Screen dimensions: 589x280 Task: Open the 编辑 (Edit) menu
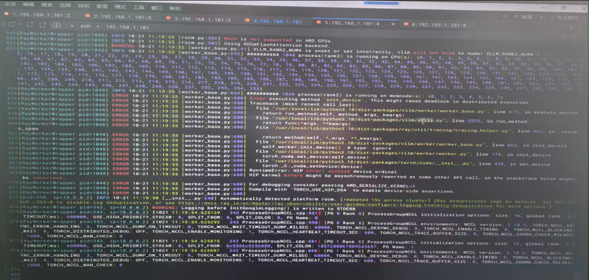(x=28, y=4)
